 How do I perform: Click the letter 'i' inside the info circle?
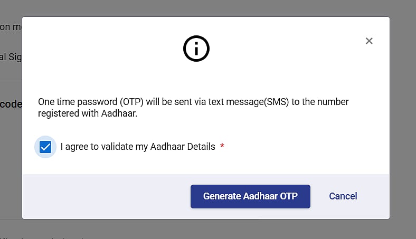[196, 49]
